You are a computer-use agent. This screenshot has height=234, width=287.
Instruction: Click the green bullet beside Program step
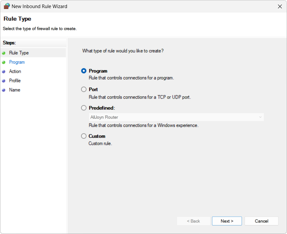pos(4,62)
